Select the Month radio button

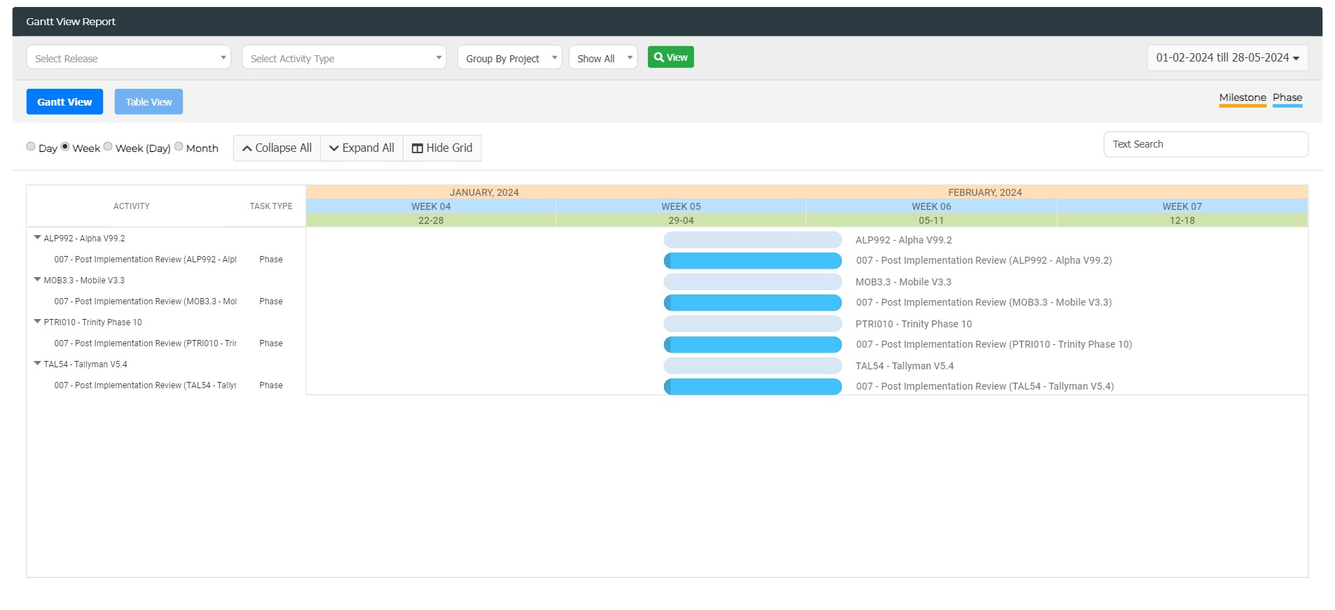(x=179, y=146)
